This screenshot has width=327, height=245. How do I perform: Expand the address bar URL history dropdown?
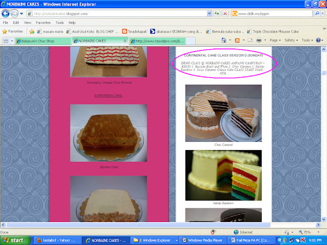pos(209,14)
